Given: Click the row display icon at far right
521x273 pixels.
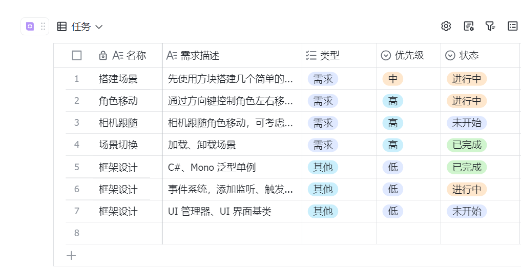Looking at the screenshot, I should pos(512,26).
